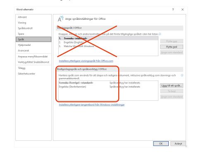The image size is (208, 154).
Task: Open link to install display languages from Office.com
Action: (x=86, y=61)
